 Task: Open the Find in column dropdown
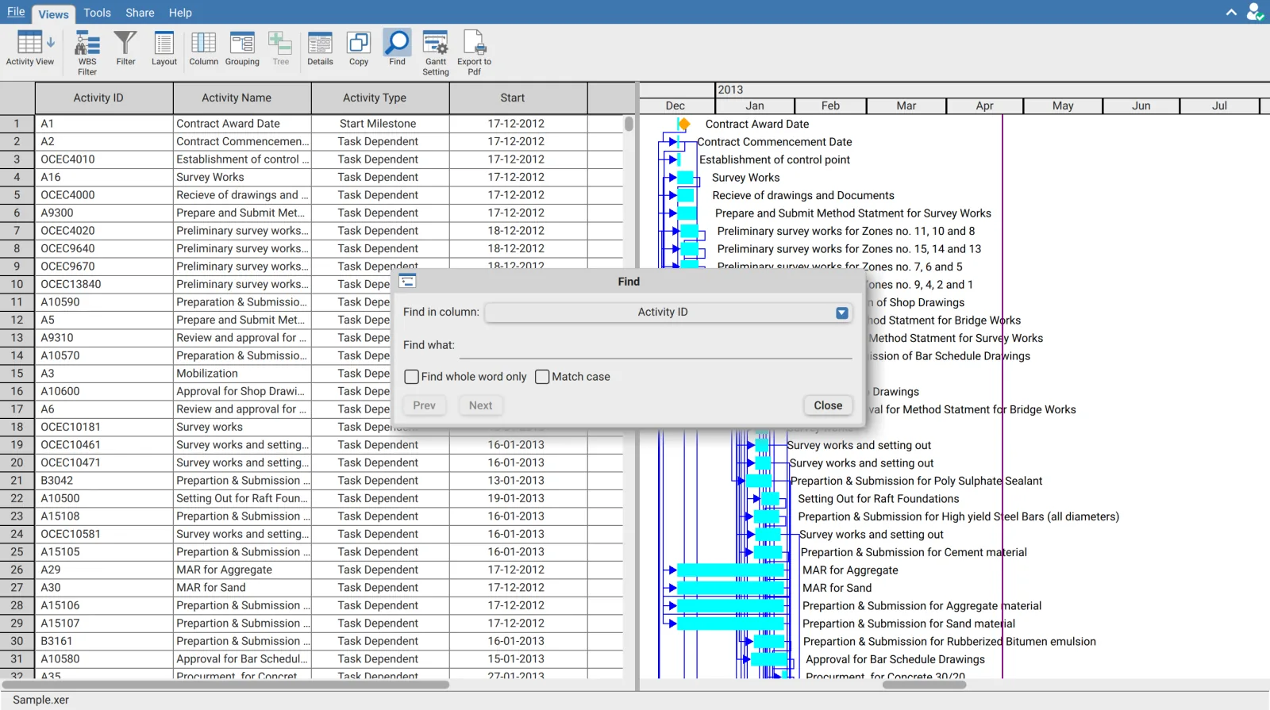668,313
